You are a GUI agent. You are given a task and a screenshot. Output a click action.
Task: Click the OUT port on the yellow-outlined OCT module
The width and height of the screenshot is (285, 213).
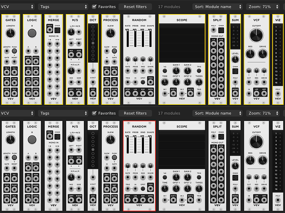93,94
